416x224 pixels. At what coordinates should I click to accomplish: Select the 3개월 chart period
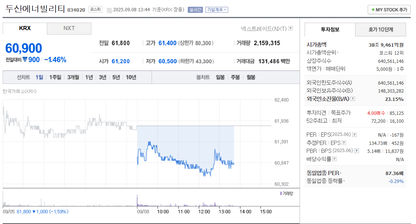(73, 77)
